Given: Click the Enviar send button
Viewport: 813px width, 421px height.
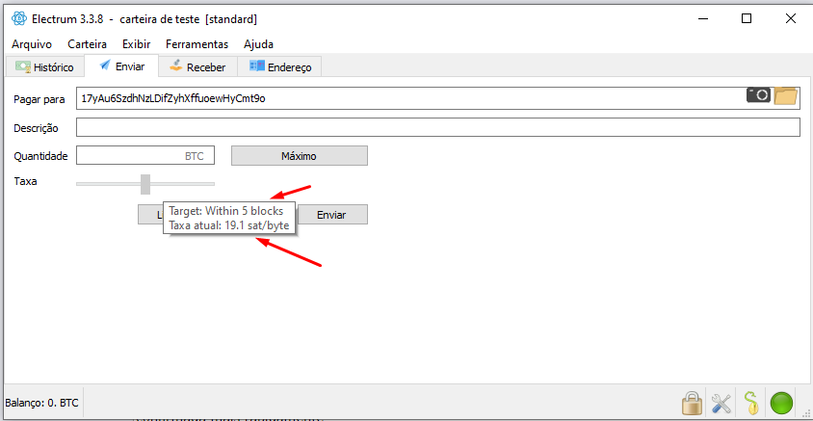Looking at the screenshot, I should coord(331,214).
